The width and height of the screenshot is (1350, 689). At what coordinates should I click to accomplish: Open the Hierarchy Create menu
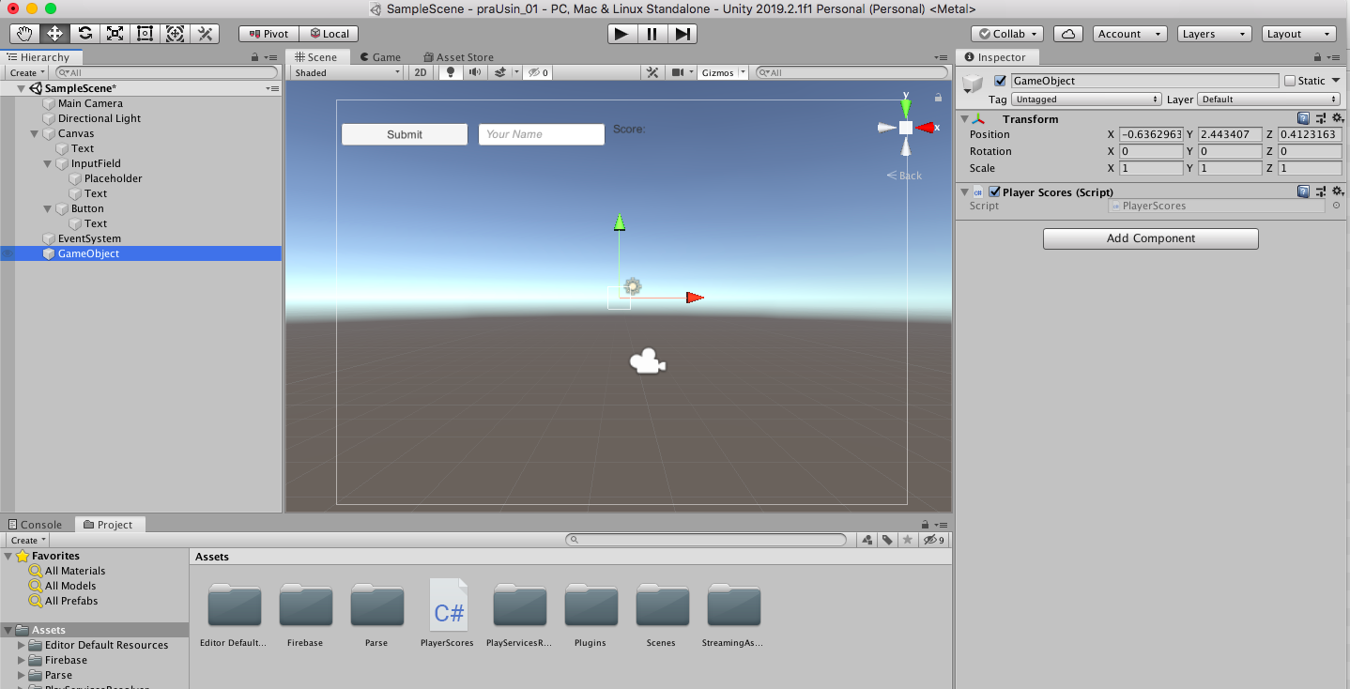[x=27, y=72]
